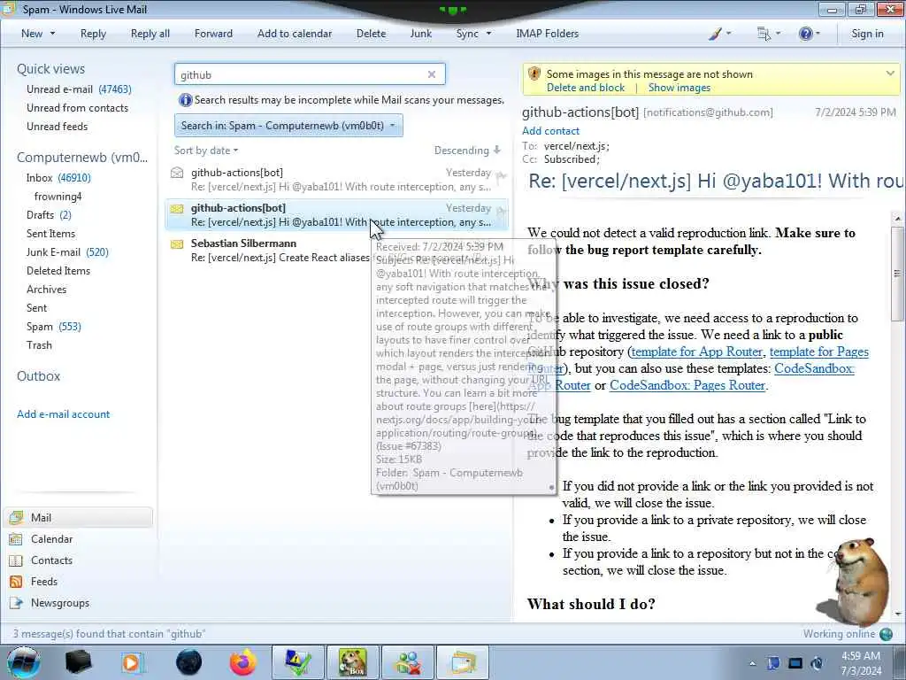Switch to Mail view icon
The width and height of the screenshot is (906, 680).
[x=16, y=517]
